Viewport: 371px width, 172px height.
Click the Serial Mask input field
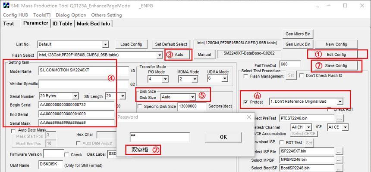[76, 123]
